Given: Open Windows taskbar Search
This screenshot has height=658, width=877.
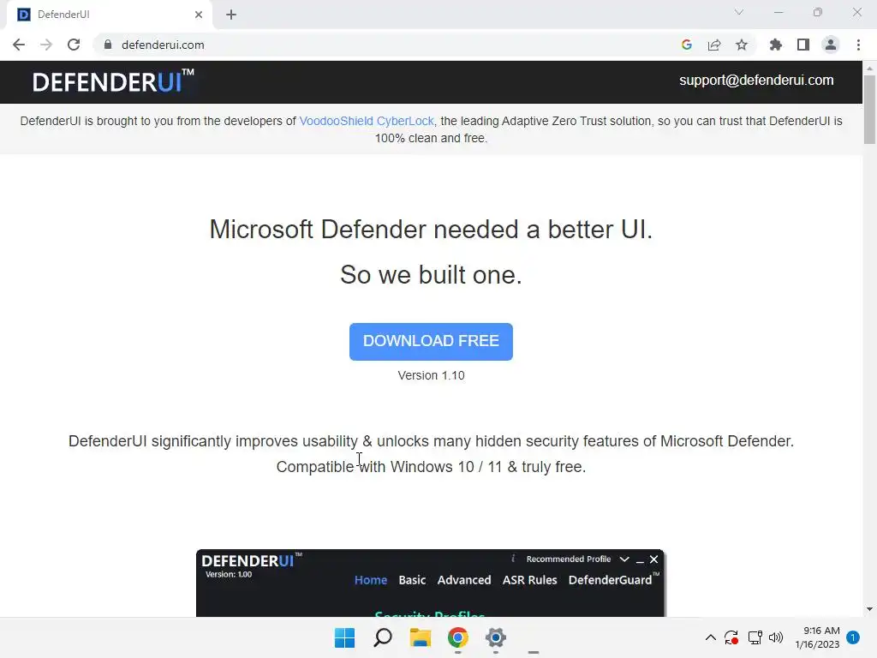Looking at the screenshot, I should (x=383, y=637).
